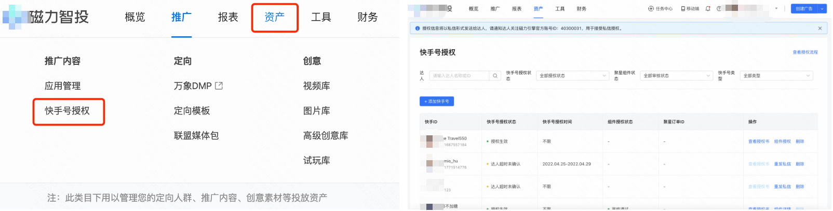
Task: Select 推广 tab in right page header
Action: tap(495, 9)
